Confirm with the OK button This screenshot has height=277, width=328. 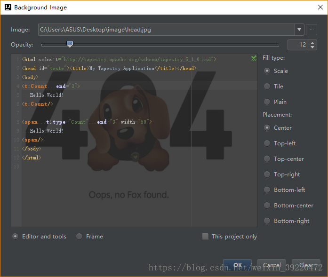click(x=238, y=265)
